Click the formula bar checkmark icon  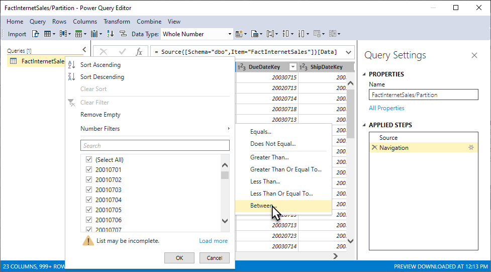pos(122,52)
